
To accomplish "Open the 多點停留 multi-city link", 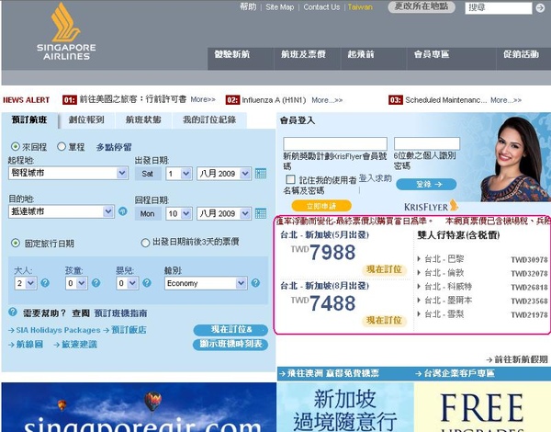I will (x=114, y=147).
